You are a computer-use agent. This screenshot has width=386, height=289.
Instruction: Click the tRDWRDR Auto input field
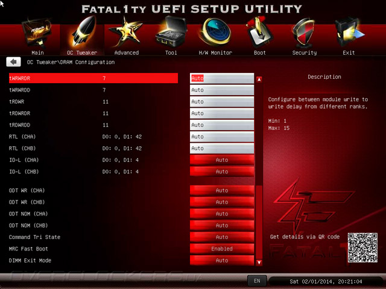(222, 113)
